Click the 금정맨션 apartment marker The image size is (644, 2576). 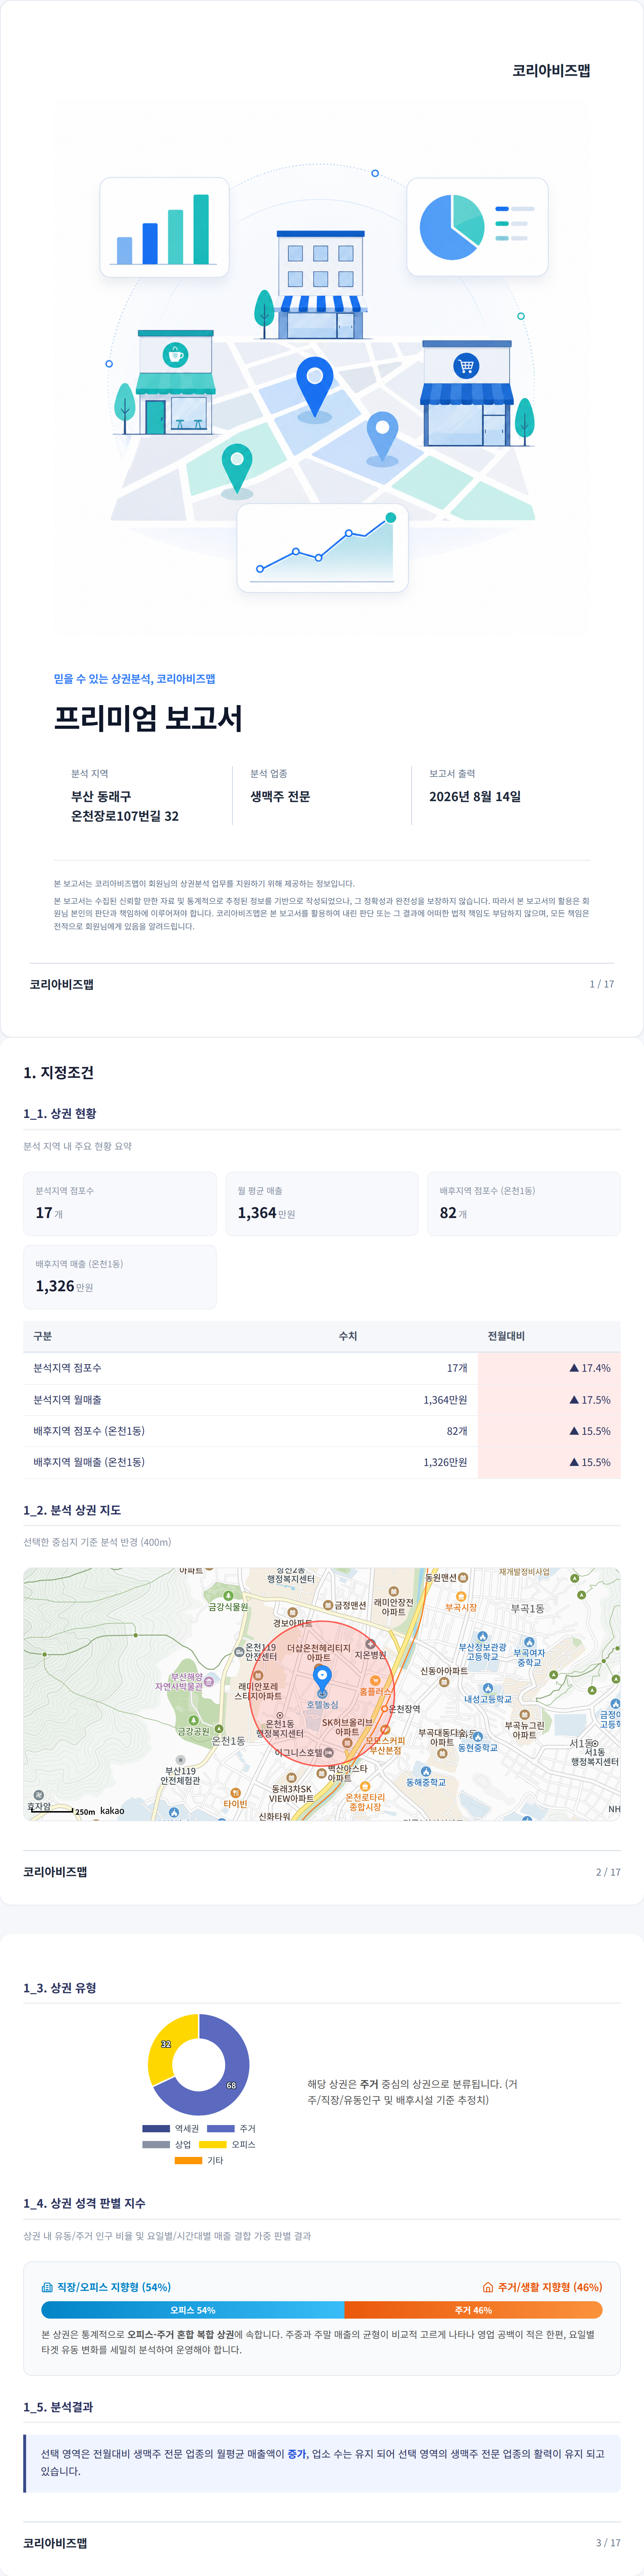[328, 1605]
